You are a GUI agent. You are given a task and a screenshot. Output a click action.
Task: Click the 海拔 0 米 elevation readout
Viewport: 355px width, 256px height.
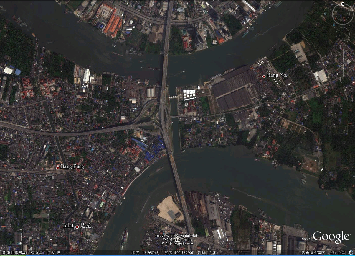pos(207,253)
